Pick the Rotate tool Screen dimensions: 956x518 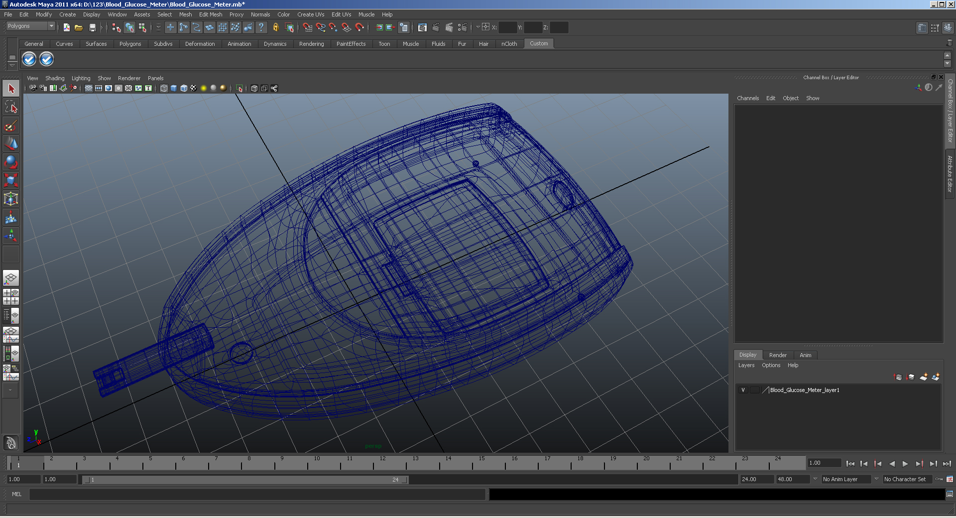tap(11, 162)
